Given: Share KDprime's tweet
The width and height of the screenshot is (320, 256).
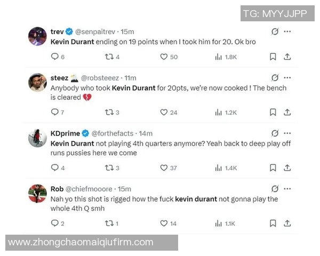Looking at the screenshot, I should (x=287, y=168).
